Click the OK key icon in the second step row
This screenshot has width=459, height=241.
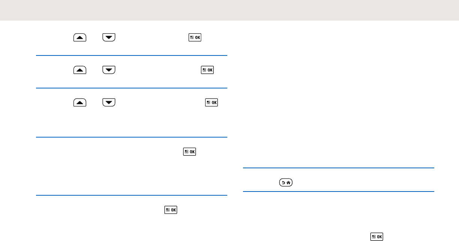pos(207,70)
